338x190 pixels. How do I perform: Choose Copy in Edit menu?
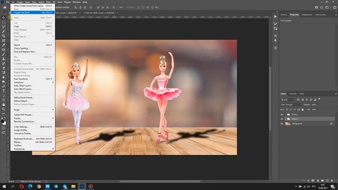coord(33,26)
